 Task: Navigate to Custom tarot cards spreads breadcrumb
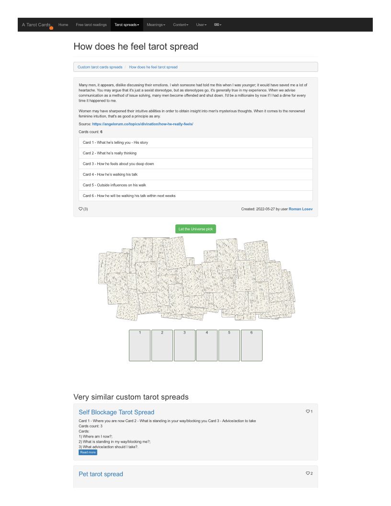coord(100,67)
